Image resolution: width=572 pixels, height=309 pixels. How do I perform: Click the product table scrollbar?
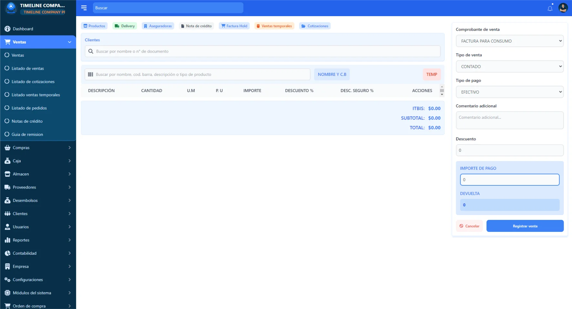[442, 90]
